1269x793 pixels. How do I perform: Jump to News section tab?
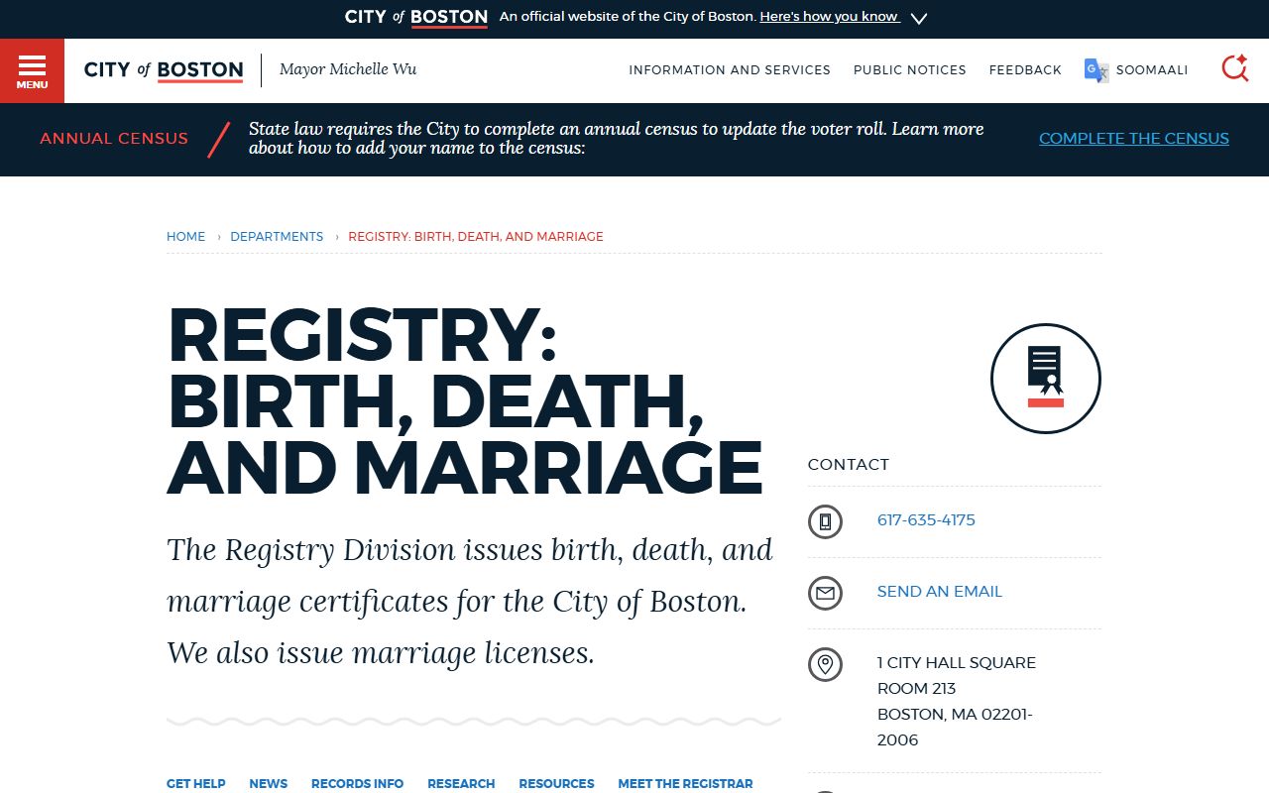(x=269, y=783)
